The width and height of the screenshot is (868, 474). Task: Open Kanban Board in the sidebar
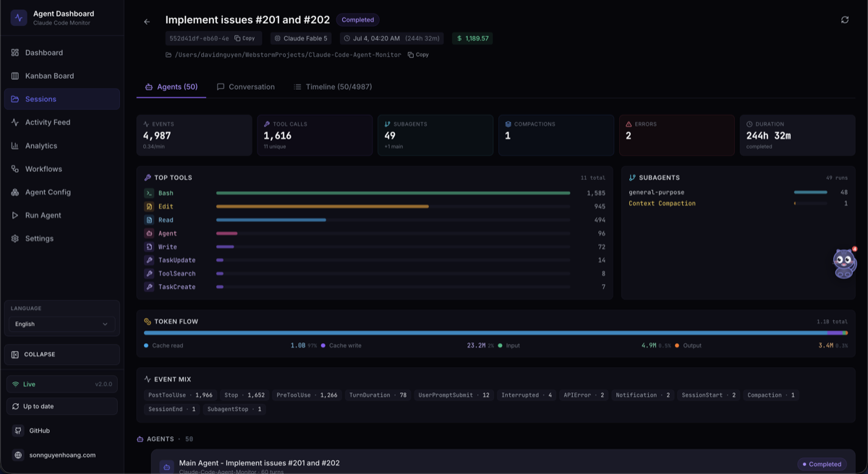[x=62, y=76]
